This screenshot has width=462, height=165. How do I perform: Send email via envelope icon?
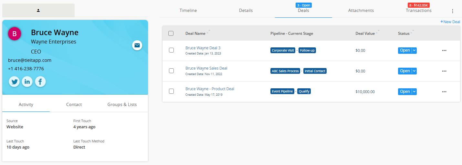137,45
